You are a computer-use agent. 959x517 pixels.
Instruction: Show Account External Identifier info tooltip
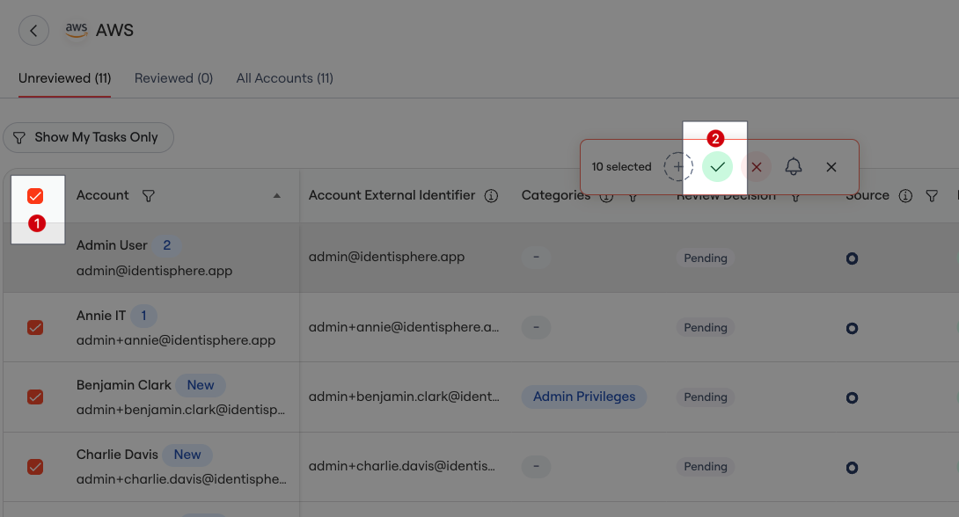492,195
